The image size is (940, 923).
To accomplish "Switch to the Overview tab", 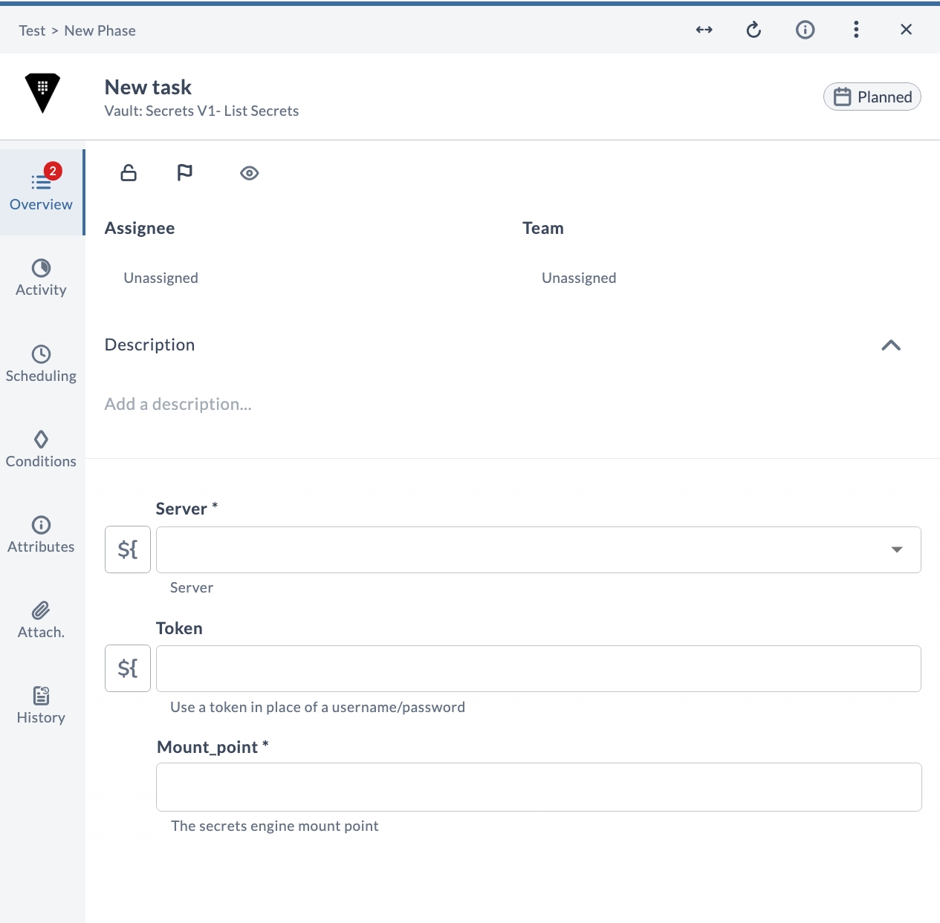I will point(42,192).
